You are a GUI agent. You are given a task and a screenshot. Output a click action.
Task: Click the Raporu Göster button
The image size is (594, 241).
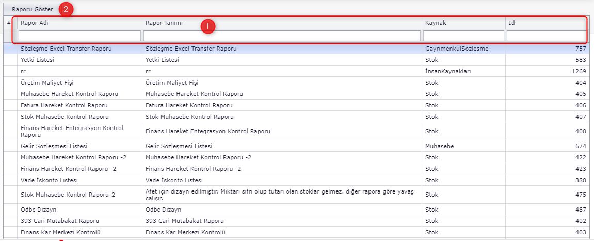[32, 9]
